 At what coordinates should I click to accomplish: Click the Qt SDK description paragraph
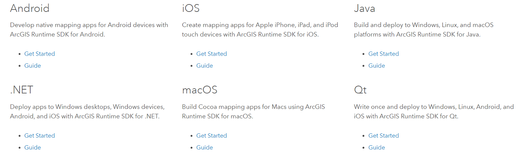[433, 112]
